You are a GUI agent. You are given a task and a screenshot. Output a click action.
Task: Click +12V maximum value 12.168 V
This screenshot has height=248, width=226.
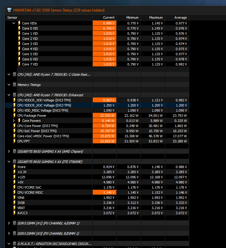tap(156, 177)
